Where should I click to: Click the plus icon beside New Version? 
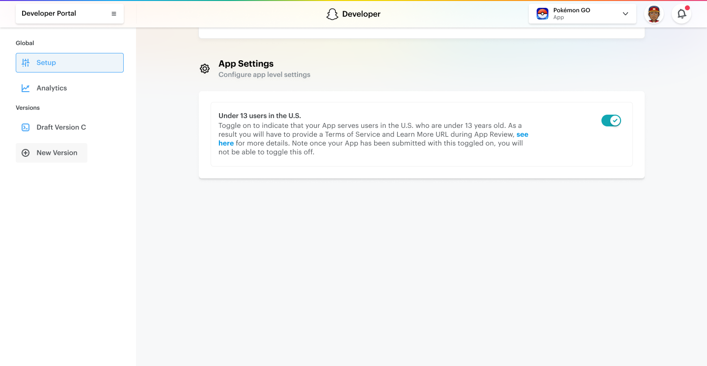26,153
